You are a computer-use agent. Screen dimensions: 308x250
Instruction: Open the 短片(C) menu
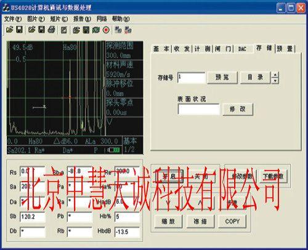[x=59, y=19]
